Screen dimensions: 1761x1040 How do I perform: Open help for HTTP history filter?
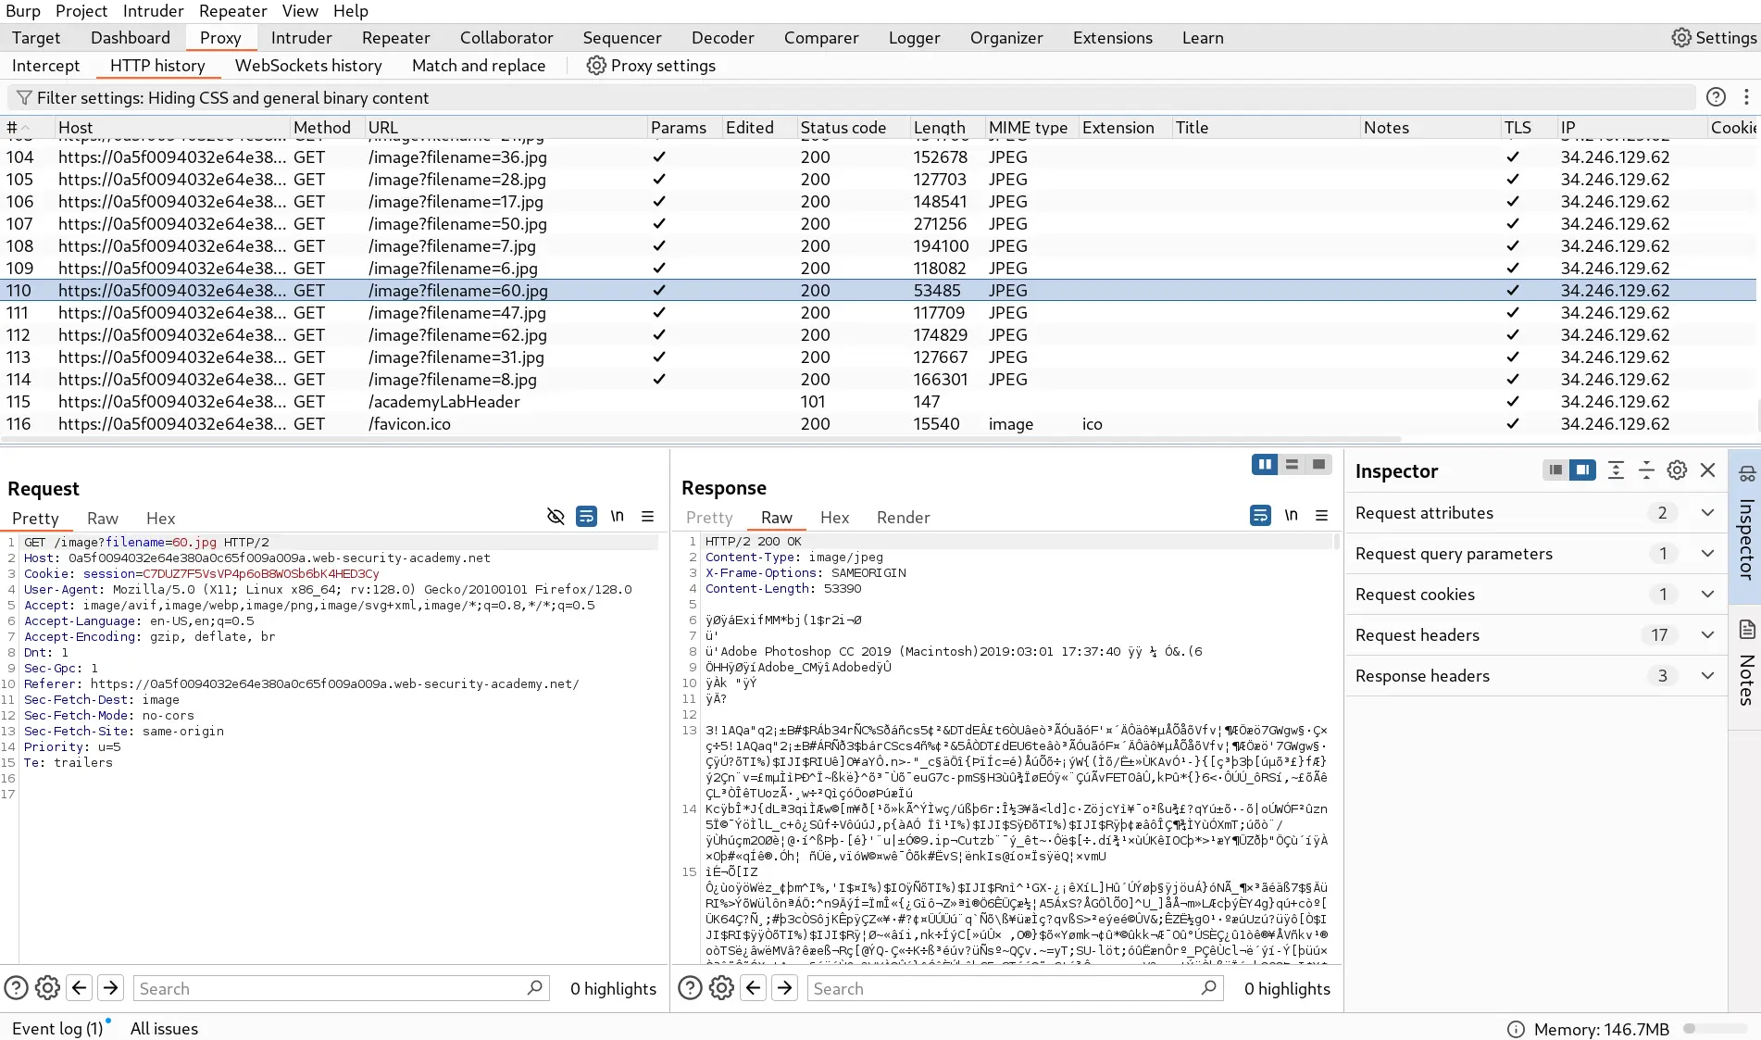click(x=1716, y=97)
